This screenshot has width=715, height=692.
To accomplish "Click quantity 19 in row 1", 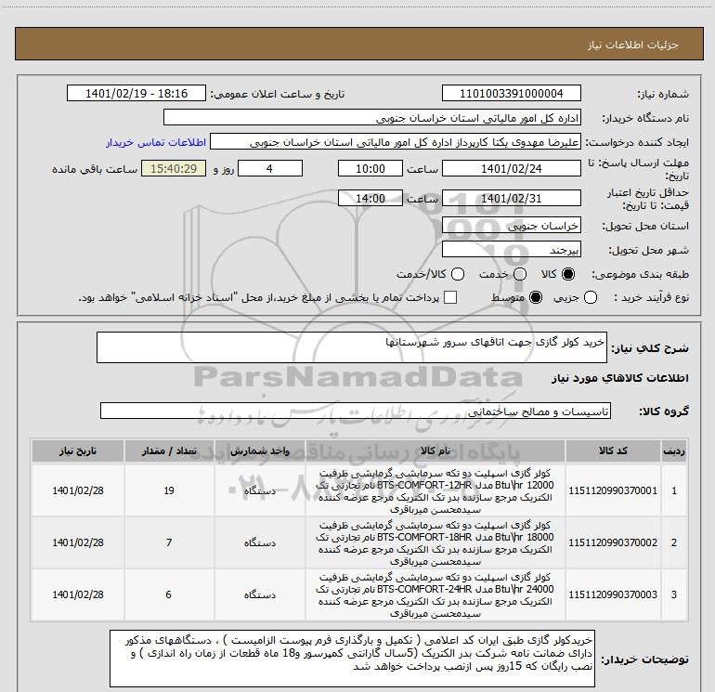I will click(169, 490).
